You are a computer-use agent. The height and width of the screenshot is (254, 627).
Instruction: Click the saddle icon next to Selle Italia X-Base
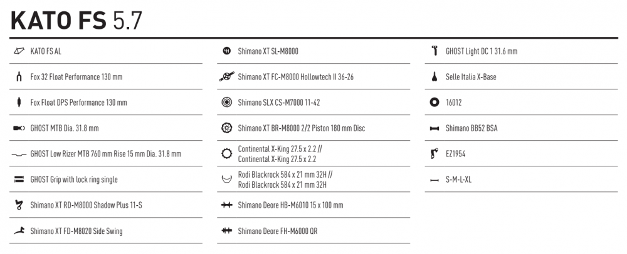click(435, 76)
